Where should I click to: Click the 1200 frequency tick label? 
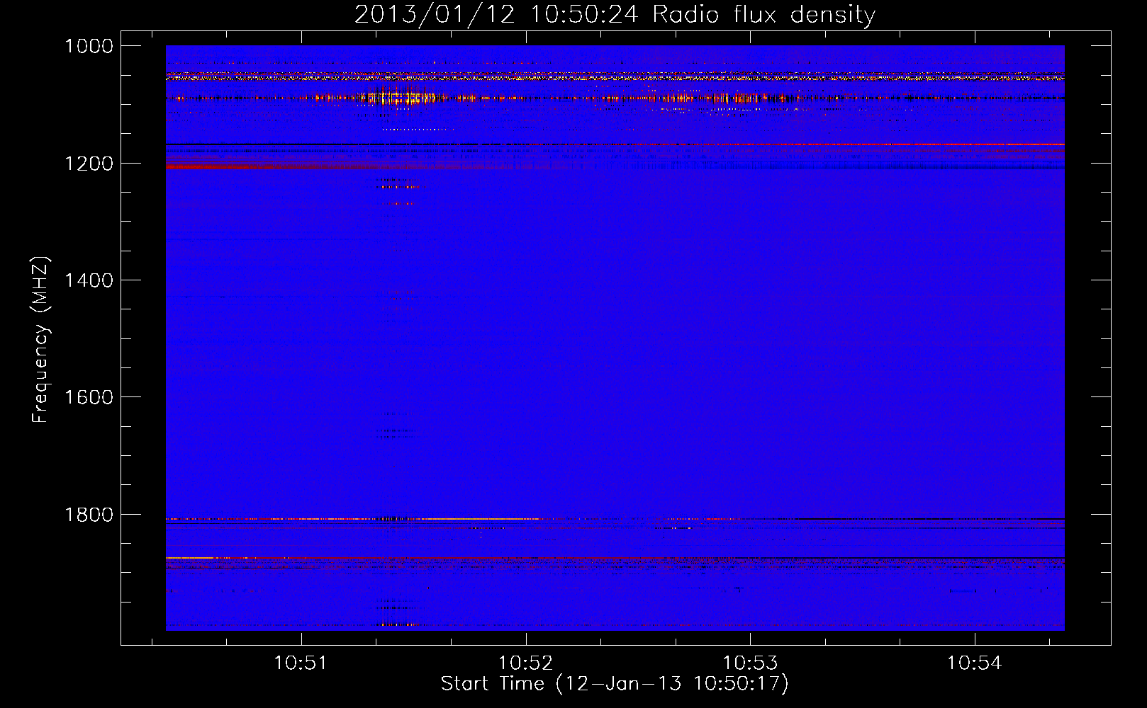point(89,164)
